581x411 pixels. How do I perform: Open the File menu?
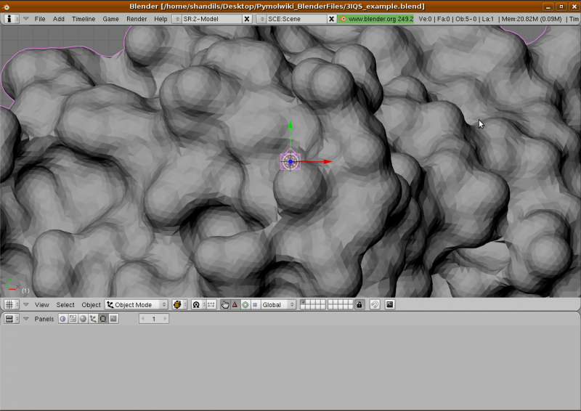tap(39, 19)
